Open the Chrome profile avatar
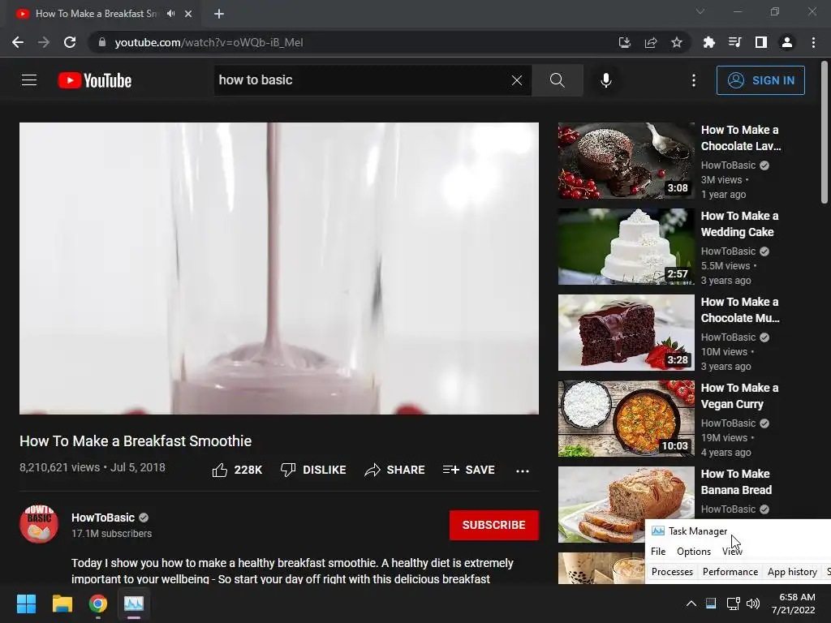This screenshot has width=831, height=623. tap(787, 42)
